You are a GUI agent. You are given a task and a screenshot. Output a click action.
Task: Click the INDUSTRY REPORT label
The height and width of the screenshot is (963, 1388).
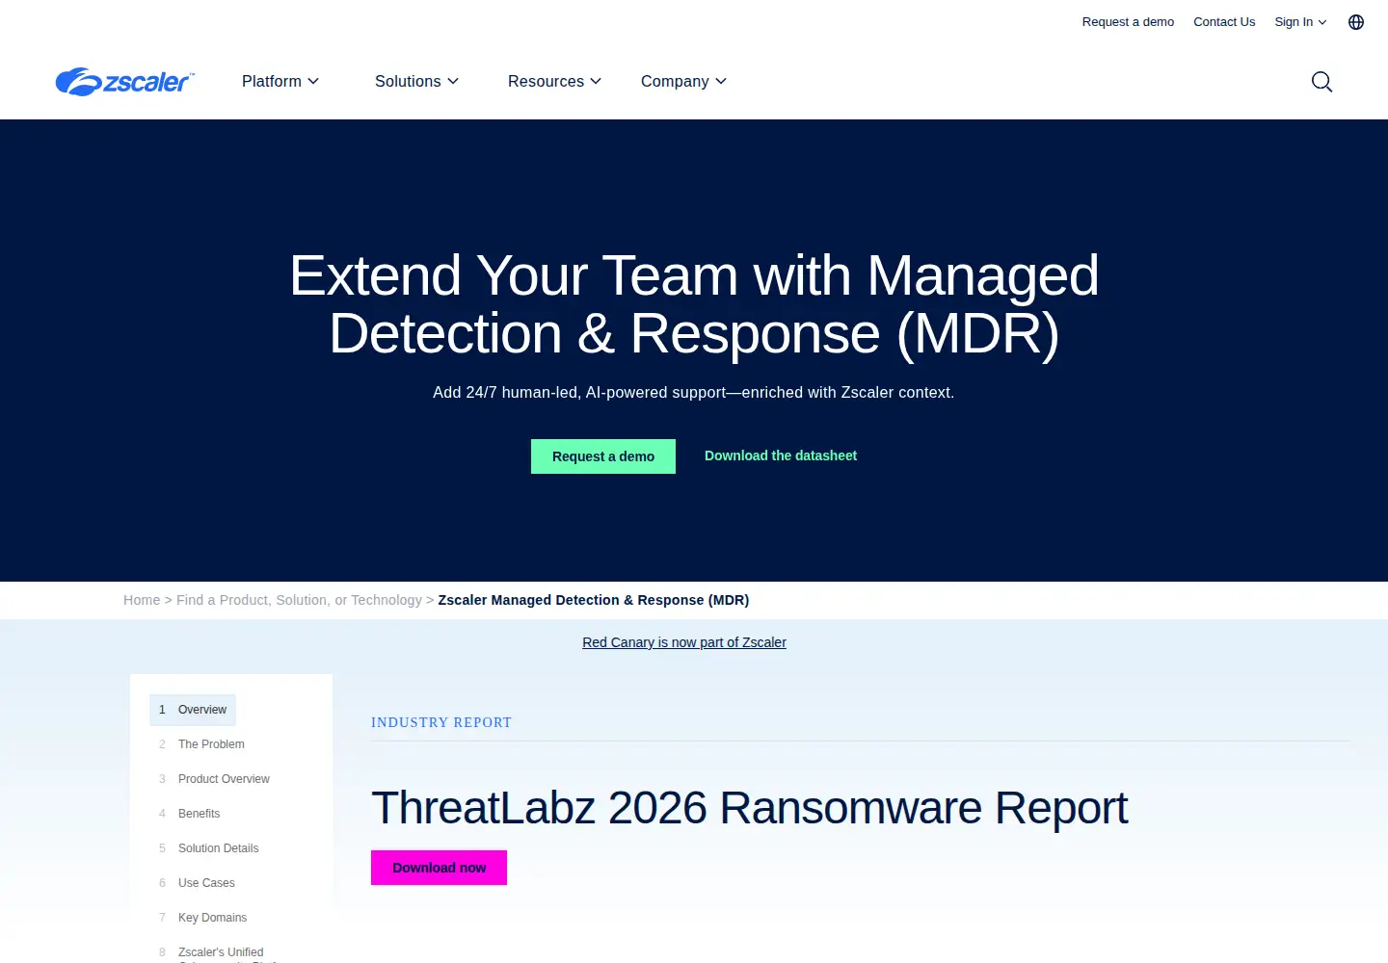point(441,722)
